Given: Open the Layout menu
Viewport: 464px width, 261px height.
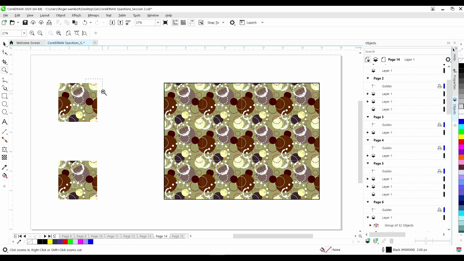Looking at the screenshot, I should (x=45, y=15).
